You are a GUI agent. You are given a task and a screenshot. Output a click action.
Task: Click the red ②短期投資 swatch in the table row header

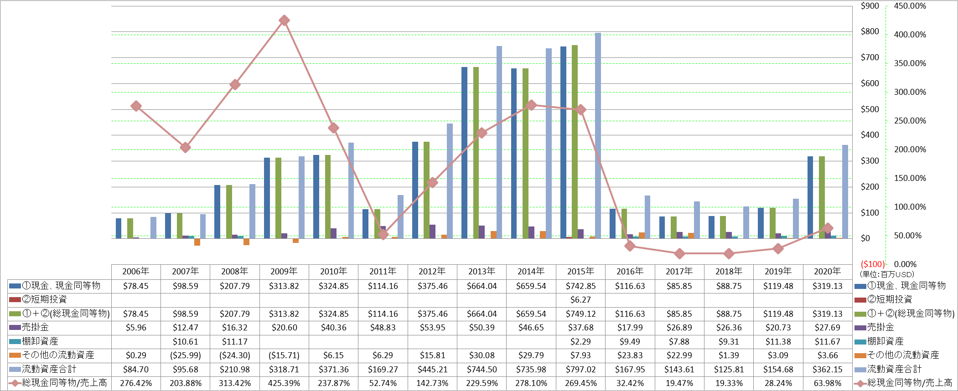15,300
